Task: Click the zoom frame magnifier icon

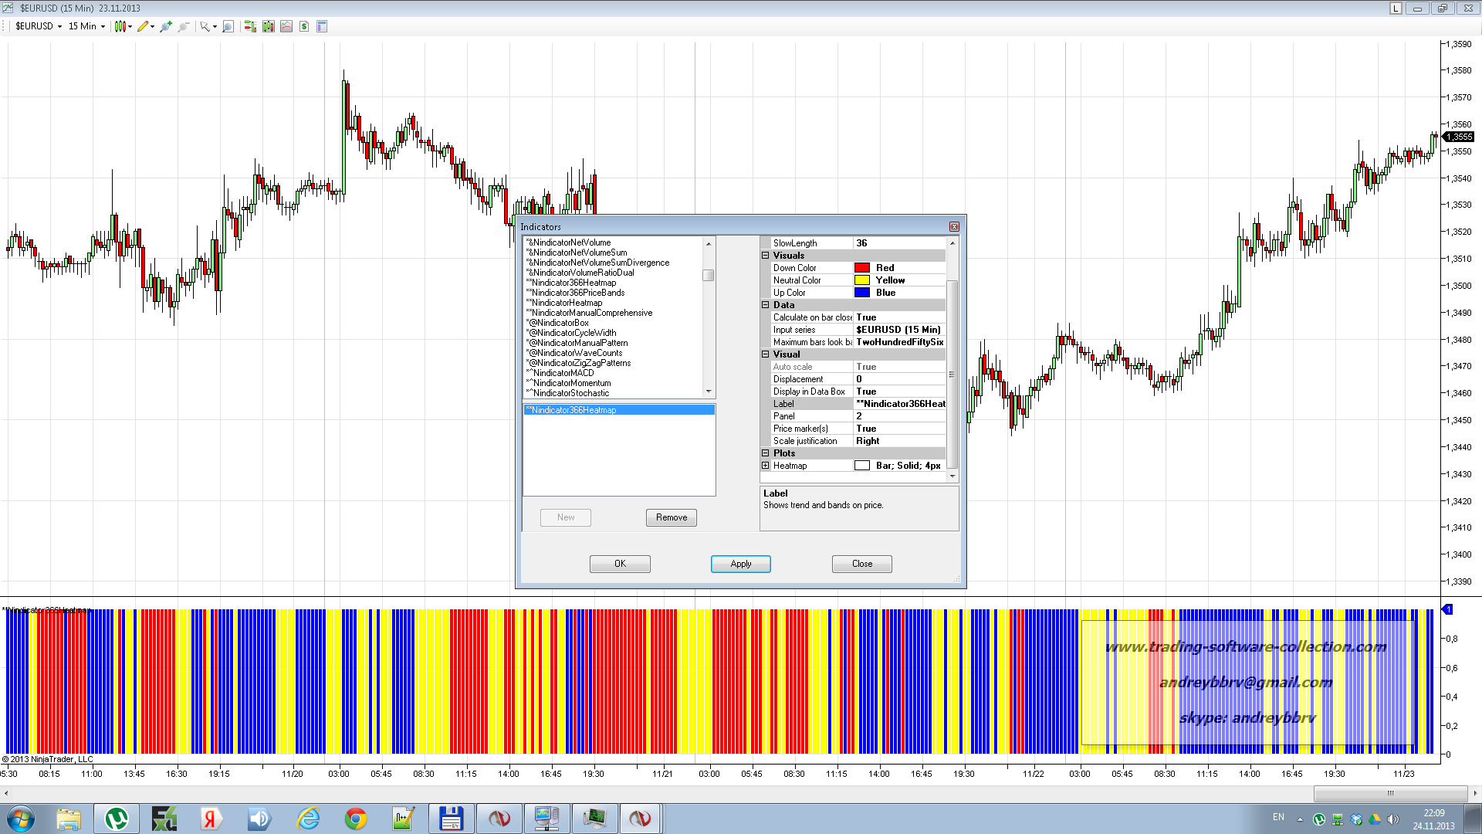Action: pyautogui.click(x=228, y=26)
